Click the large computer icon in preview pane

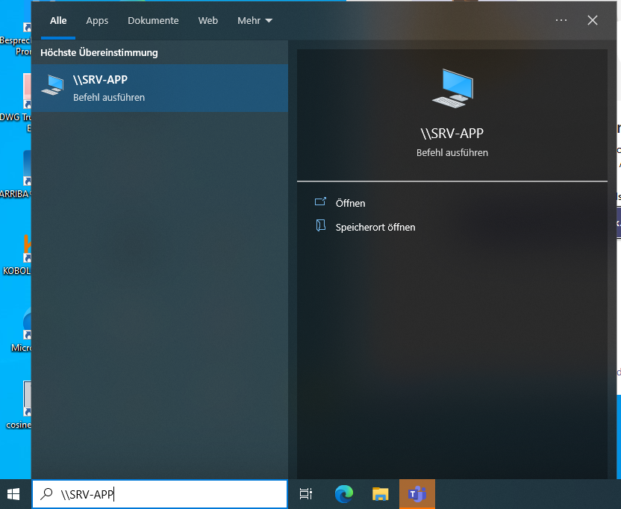click(452, 88)
